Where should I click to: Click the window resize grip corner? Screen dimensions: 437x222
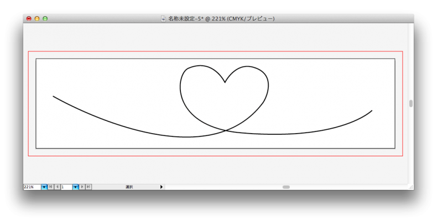point(411,187)
